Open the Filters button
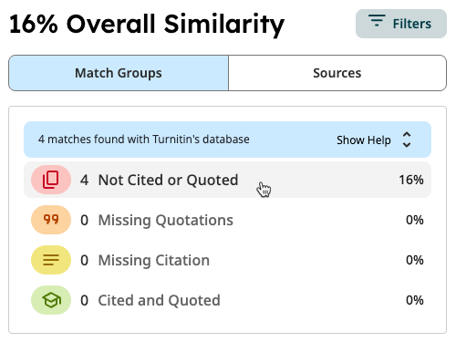The height and width of the screenshot is (342, 456). (401, 24)
